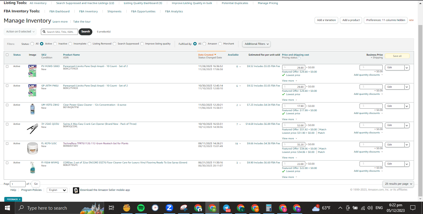Select the Search Suppressed status filter
This screenshot has width=423, height=214.
click(115, 44)
